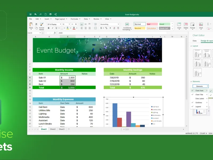
Task: Click the Save icon in title bar
Action: [x=30, y=14]
